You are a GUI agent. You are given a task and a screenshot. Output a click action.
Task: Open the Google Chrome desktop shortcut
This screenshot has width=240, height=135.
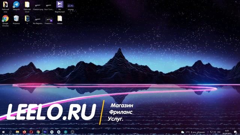5,21
